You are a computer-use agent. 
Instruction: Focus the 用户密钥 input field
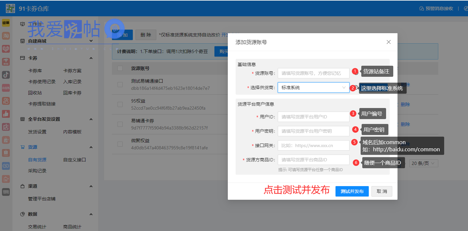point(314,131)
